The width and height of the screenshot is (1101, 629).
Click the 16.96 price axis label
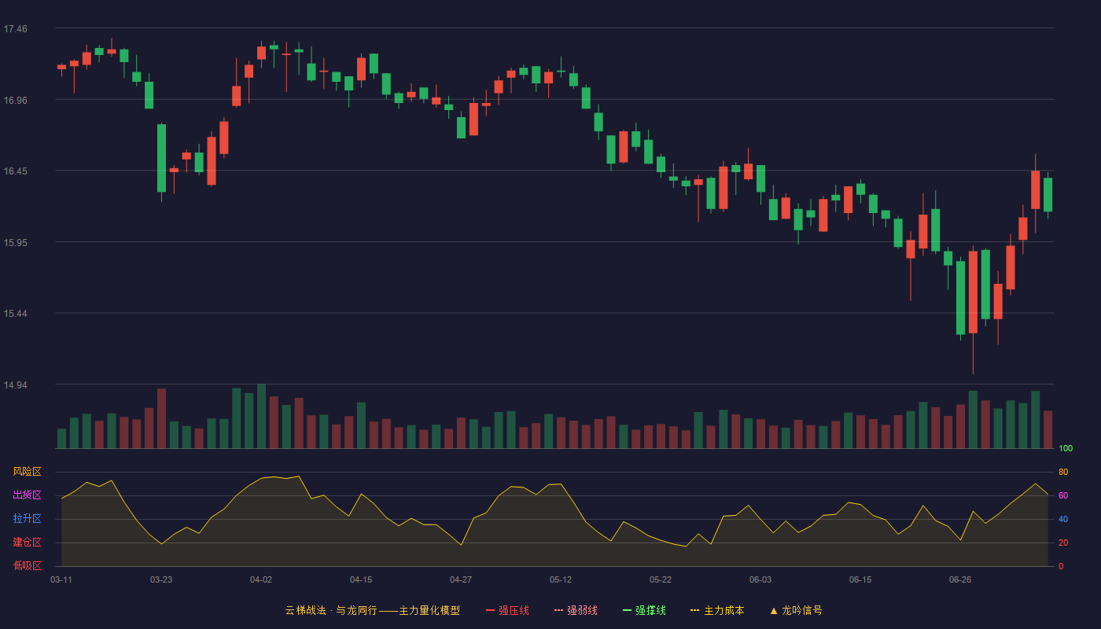15,101
